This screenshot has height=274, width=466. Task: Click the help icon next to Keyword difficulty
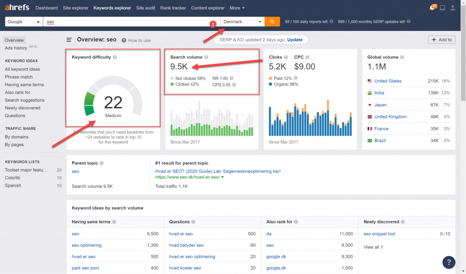[x=115, y=57]
